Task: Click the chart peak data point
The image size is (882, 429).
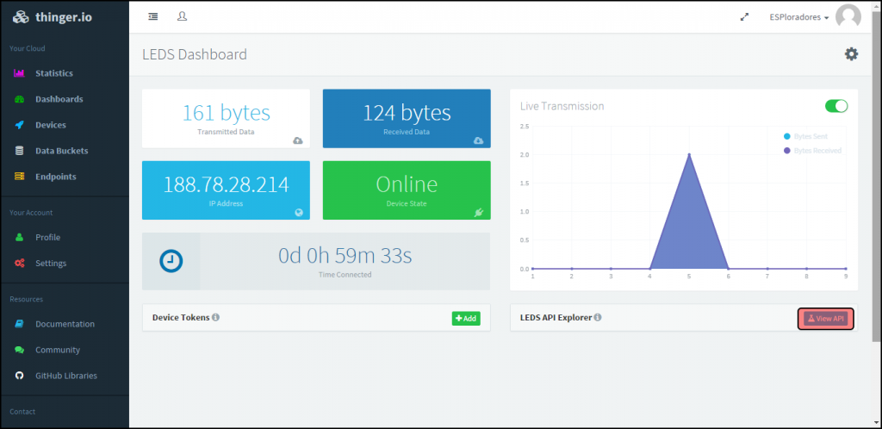Action: (x=689, y=154)
